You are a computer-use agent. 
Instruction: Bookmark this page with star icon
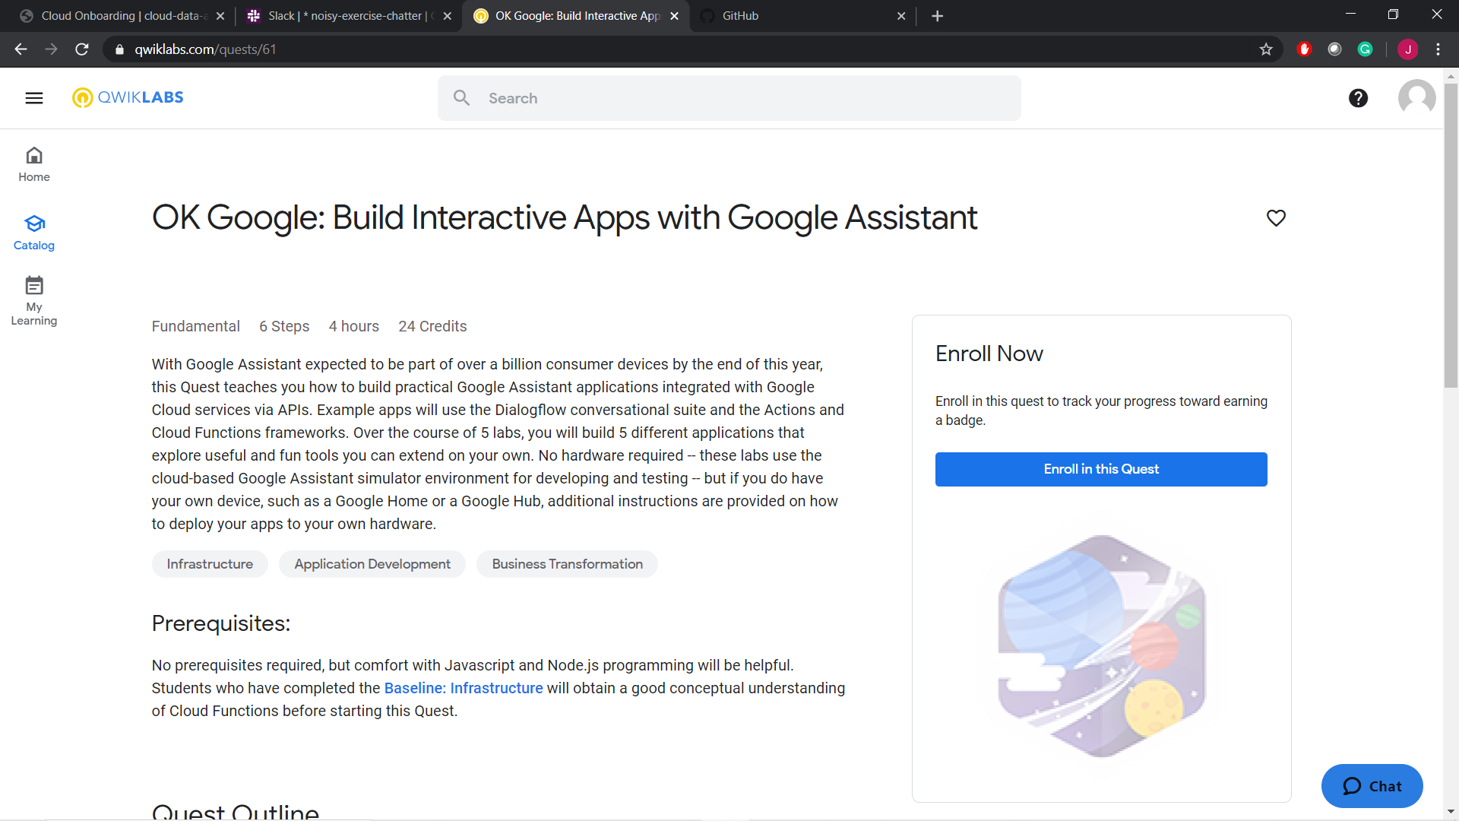pos(1266,49)
